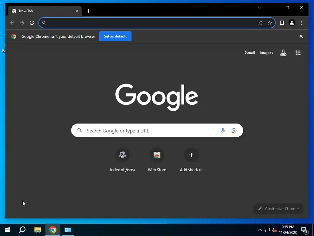This screenshot has height=236, width=314.
Task: Open the Gmail link
Action: click(250, 53)
